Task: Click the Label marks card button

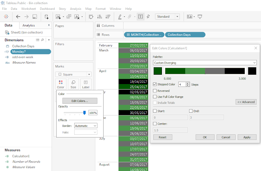Action: coord(86,84)
